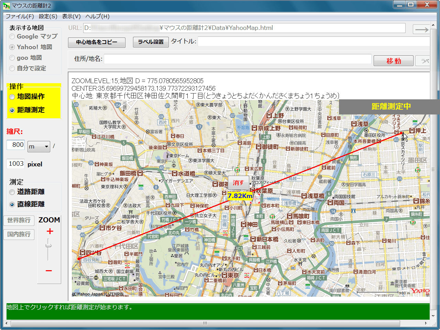Click the red plus ZOOM in icon
Viewport: 440px width, 330px height.
coord(50,231)
